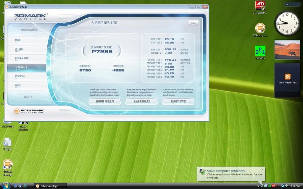Screen dimensions: 303x189
Task: Click the analog clock gadget
Action: point(287,23)
